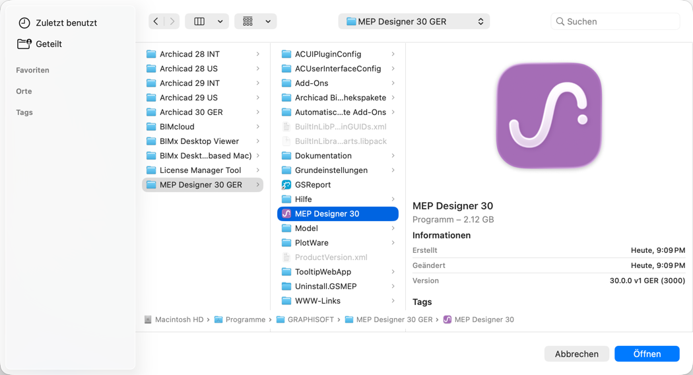Select the Archicad 29 INT folder
Screen dimensions: 693x375
(203, 83)
